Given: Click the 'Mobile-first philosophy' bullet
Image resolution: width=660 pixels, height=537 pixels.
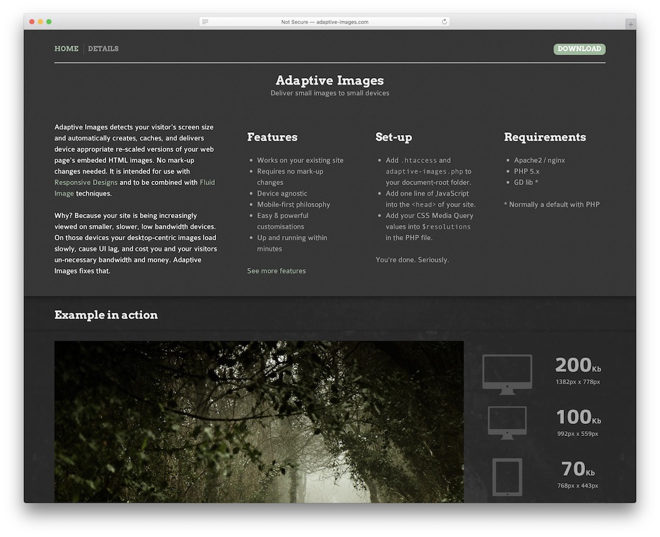Looking at the screenshot, I should (293, 204).
